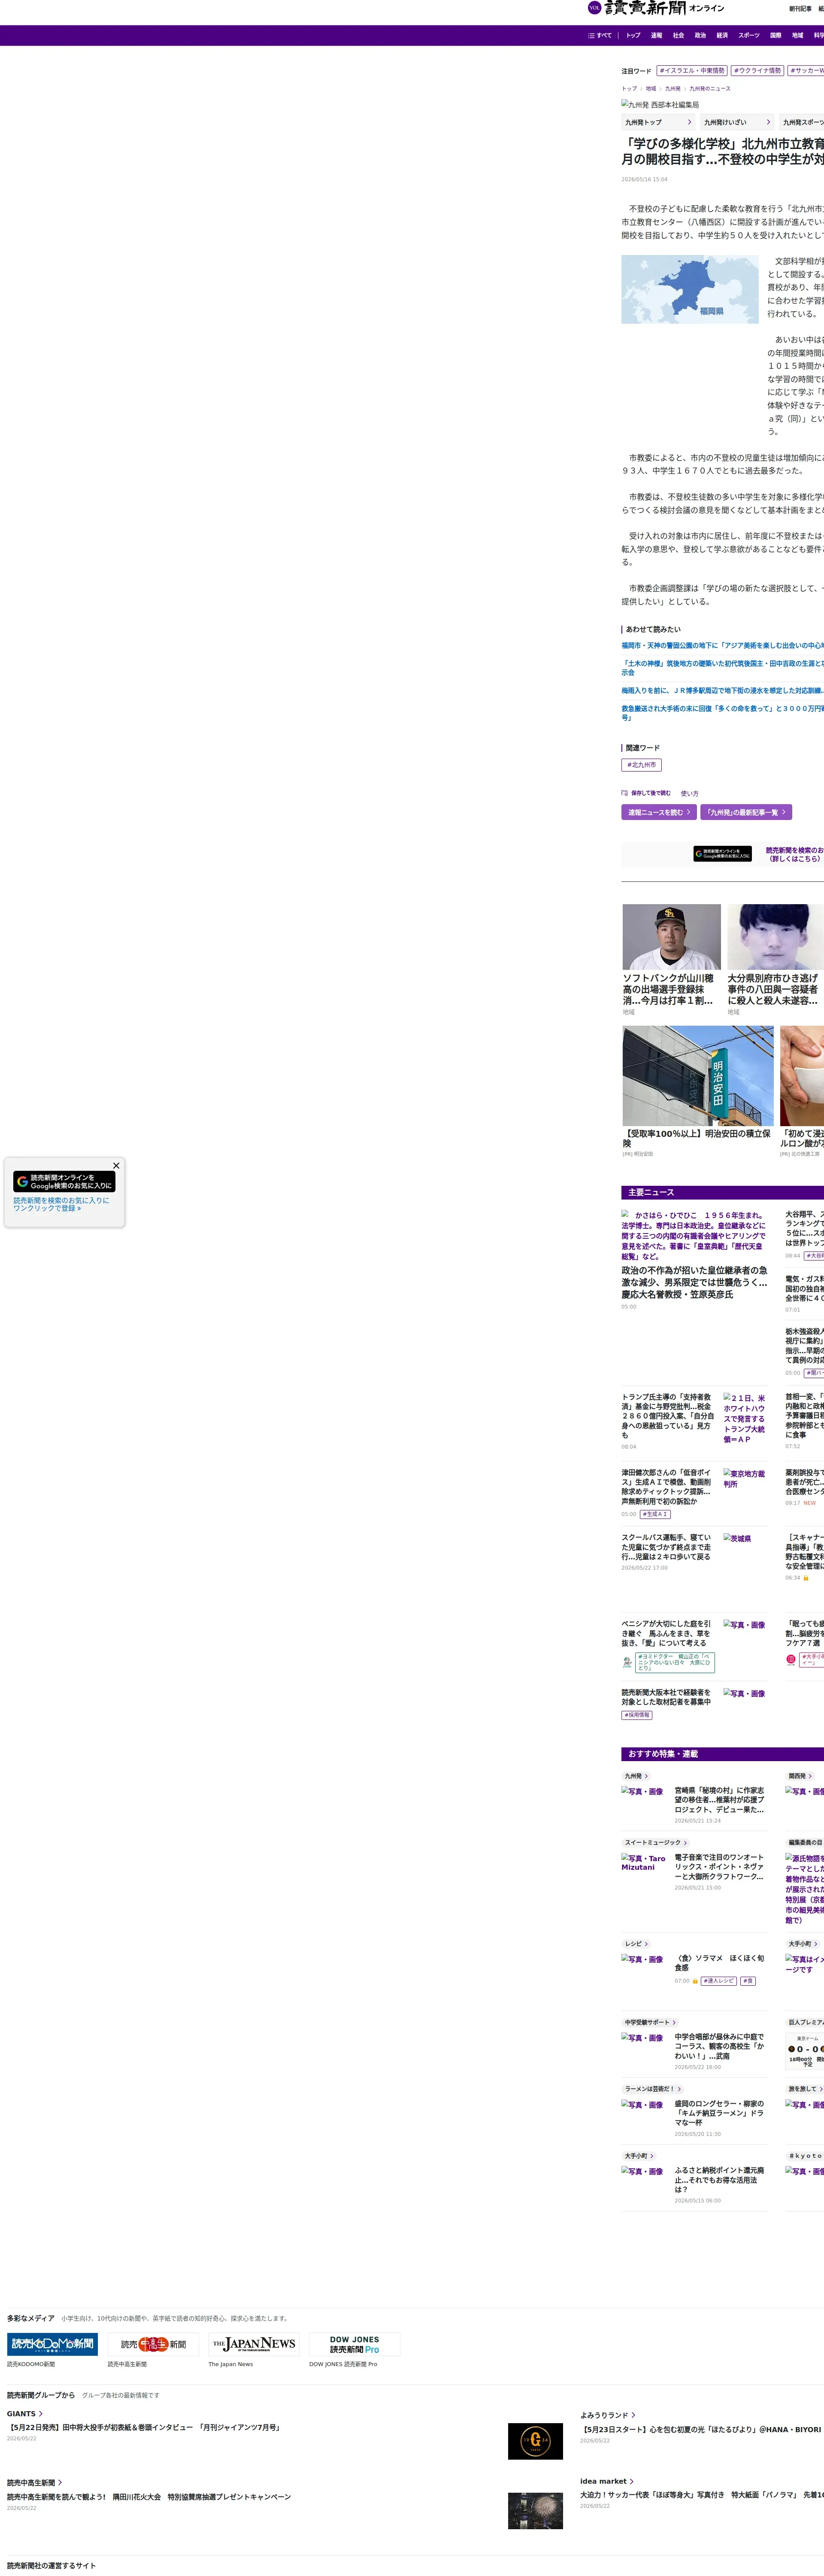Screen dimensions: 824x2576
Task: Click the #北九州市 related word tag
Action: [641, 765]
